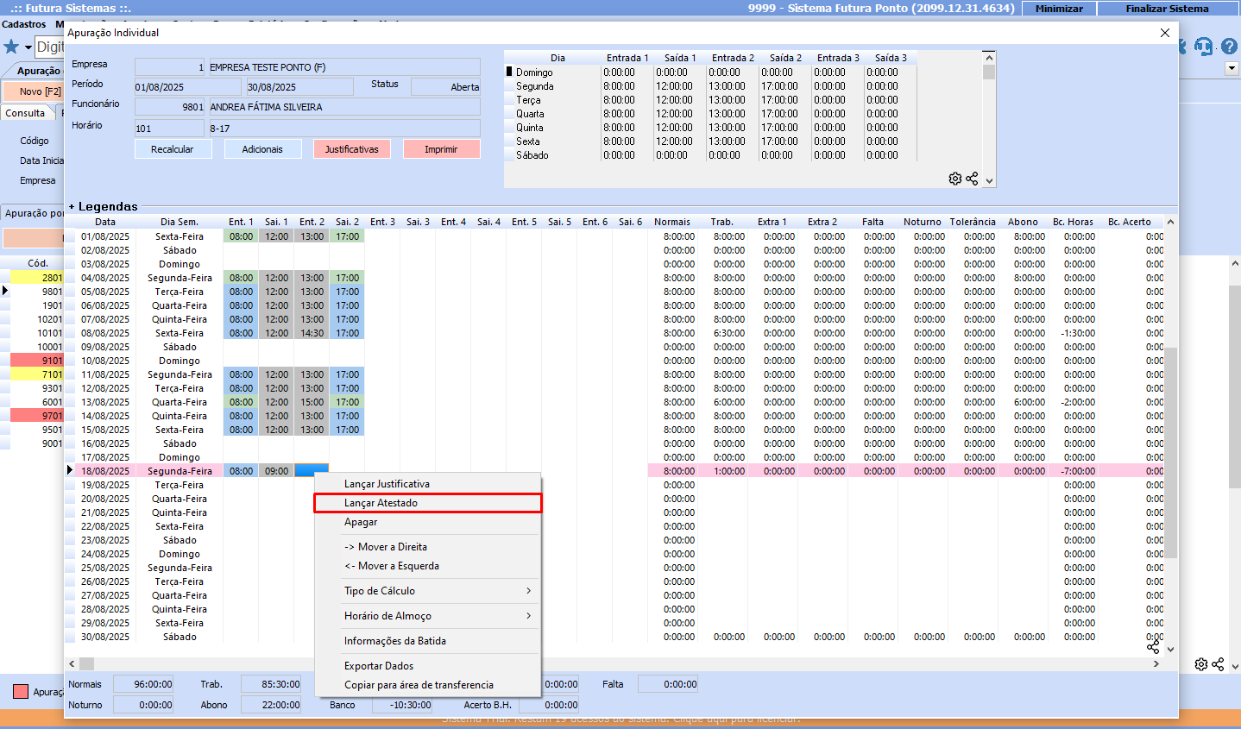1241x729 pixels.
Task: Open the Justificativas button
Action: point(351,149)
